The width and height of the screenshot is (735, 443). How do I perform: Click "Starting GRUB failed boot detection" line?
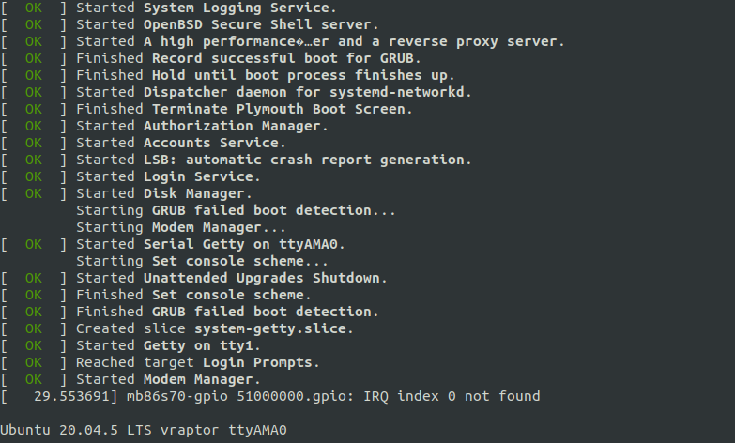236,210
